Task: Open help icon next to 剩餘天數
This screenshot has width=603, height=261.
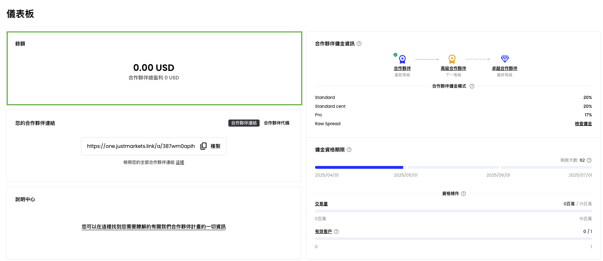Action: tap(589, 160)
